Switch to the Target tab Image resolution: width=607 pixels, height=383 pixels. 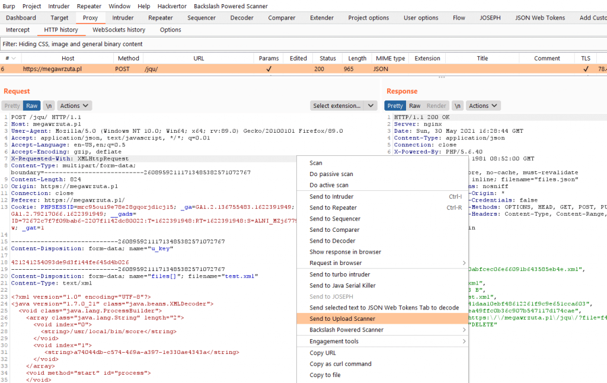click(59, 18)
